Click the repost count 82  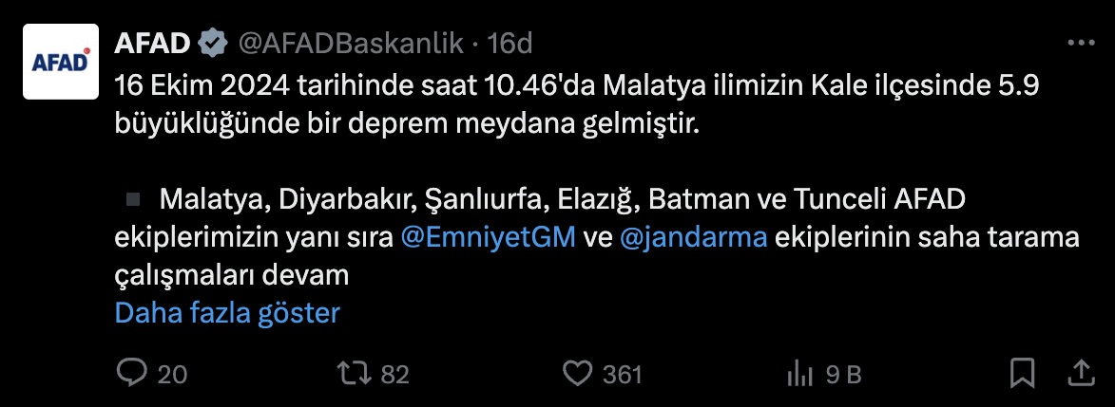(x=394, y=375)
